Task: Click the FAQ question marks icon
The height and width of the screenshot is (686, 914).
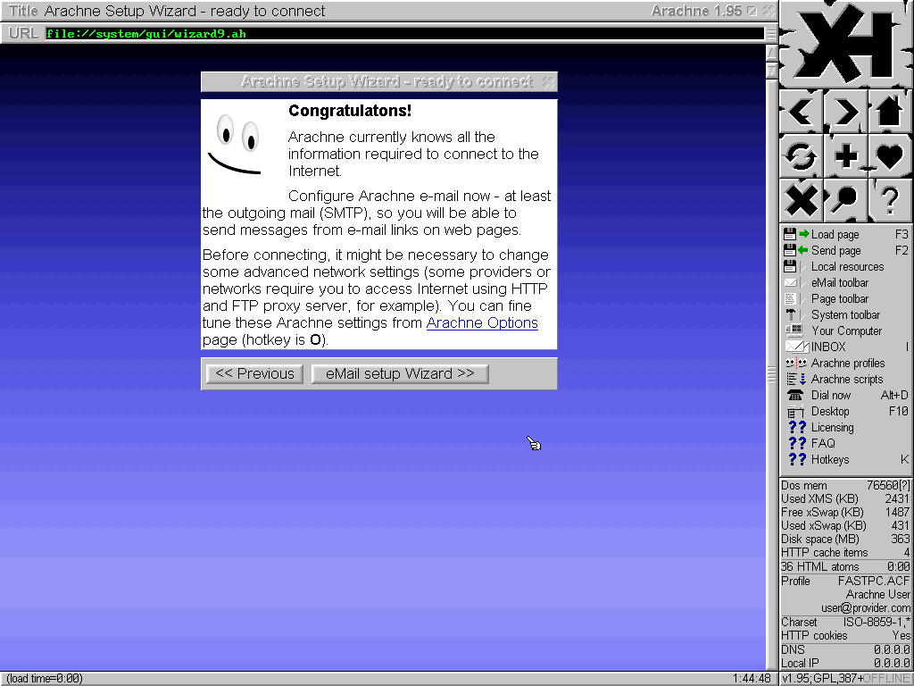Action: pyautogui.click(x=797, y=443)
